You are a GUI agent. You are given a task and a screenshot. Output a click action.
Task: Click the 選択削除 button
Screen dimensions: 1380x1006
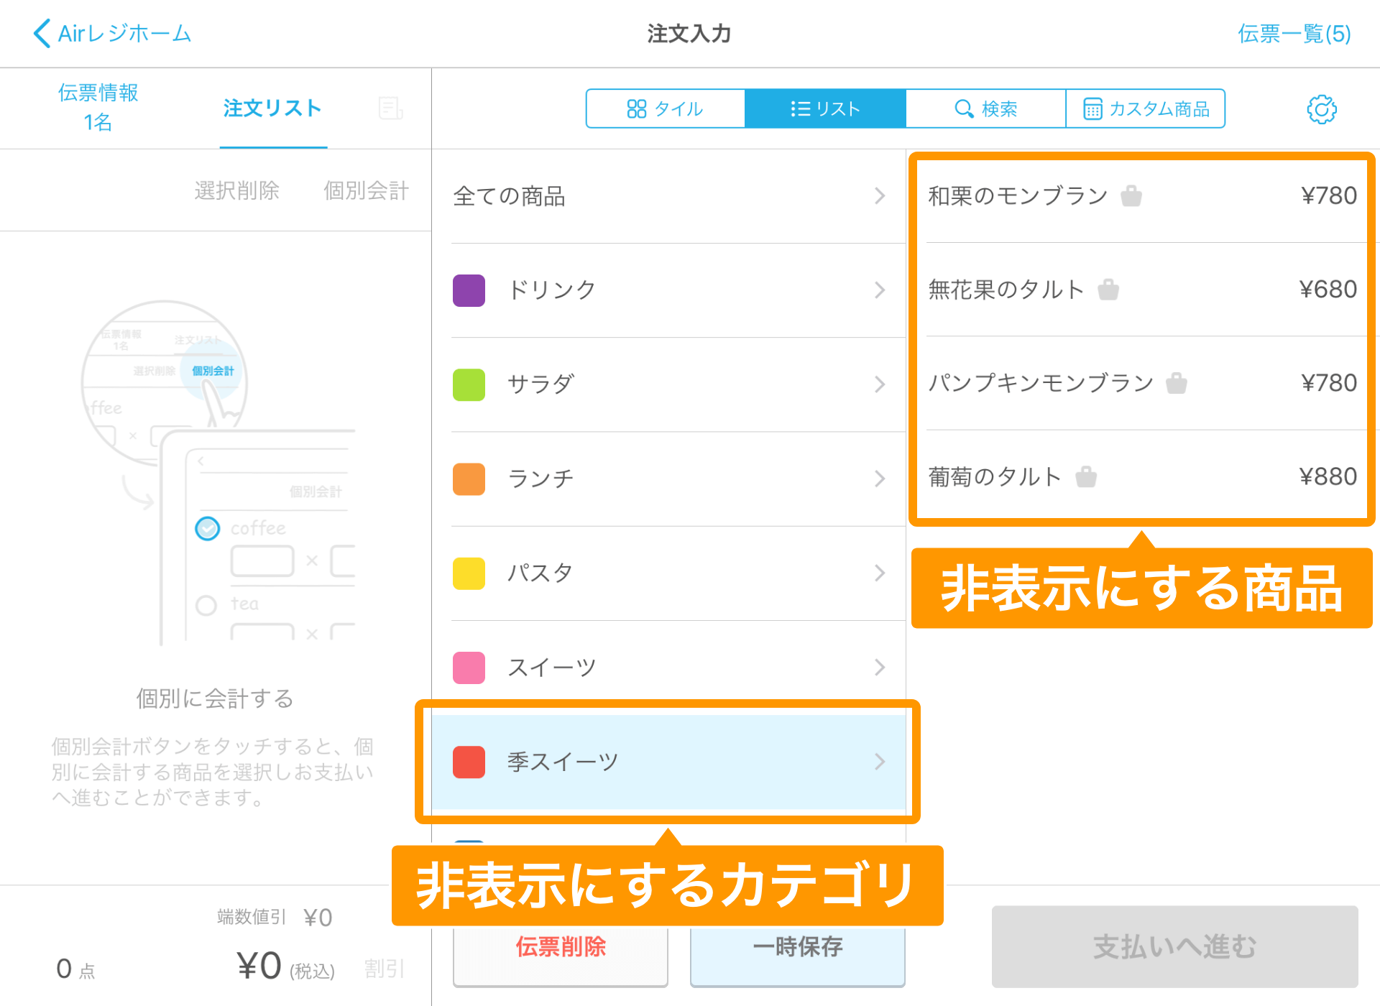pyautogui.click(x=236, y=190)
